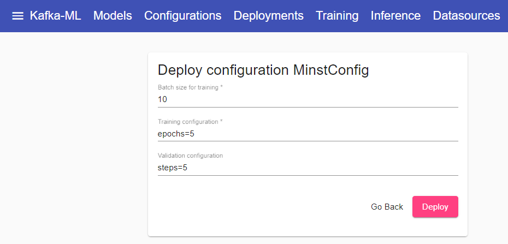Click the Training configuration label

coord(190,122)
